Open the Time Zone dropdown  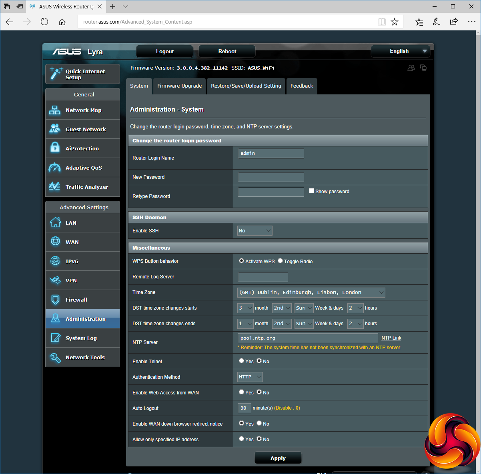pyautogui.click(x=311, y=292)
